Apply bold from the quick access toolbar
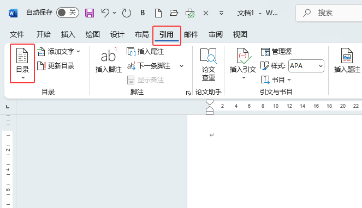Viewport: 362px width, 208px height. point(143,13)
